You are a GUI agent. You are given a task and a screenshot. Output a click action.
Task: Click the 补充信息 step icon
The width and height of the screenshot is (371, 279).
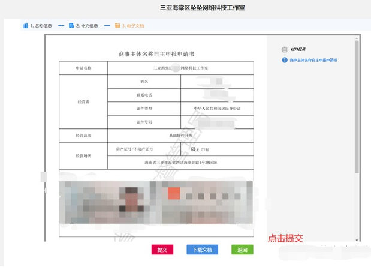coord(71,26)
